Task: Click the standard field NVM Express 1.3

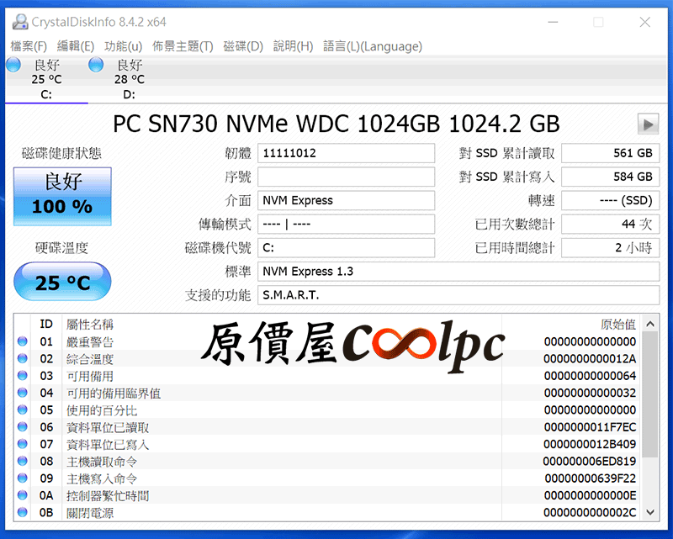Action: click(x=458, y=272)
